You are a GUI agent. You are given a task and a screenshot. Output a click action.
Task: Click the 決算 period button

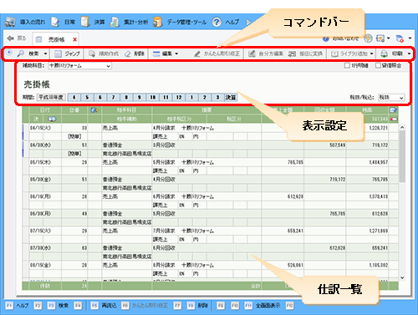pos(231,97)
